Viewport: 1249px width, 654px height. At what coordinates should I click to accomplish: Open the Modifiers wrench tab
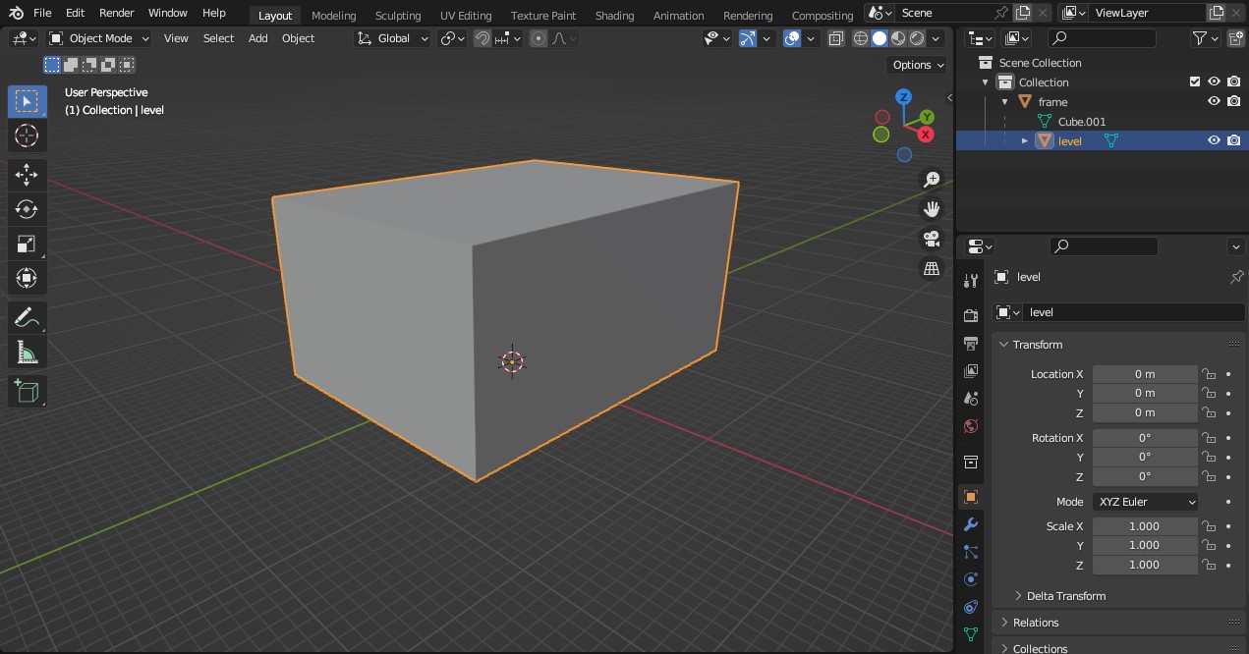(971, 524)
